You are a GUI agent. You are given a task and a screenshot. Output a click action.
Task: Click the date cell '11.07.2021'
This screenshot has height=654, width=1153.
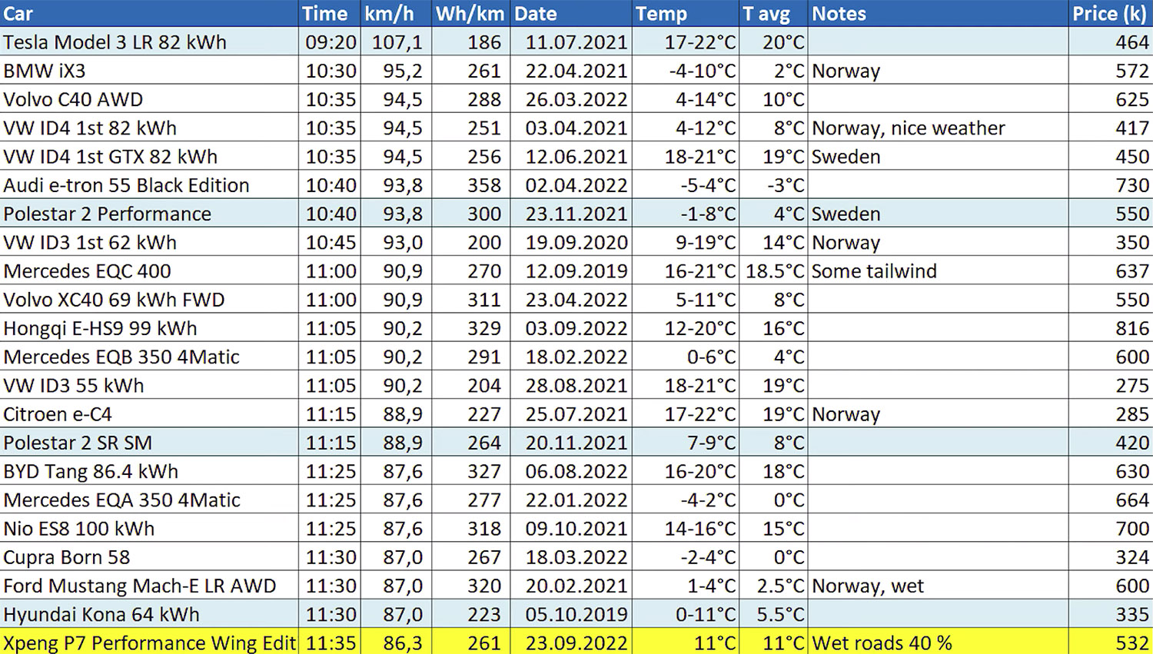pyautogui.click(x=571, y=41)
